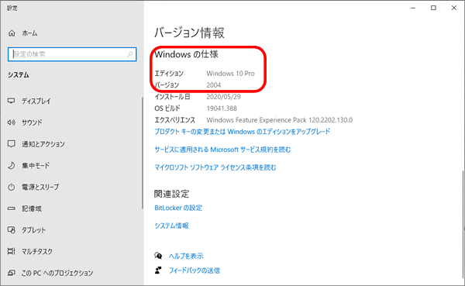The height and width of the screenshot is (286, 465).
Task: Click the power and sleep icon
Action: point(12,187)
